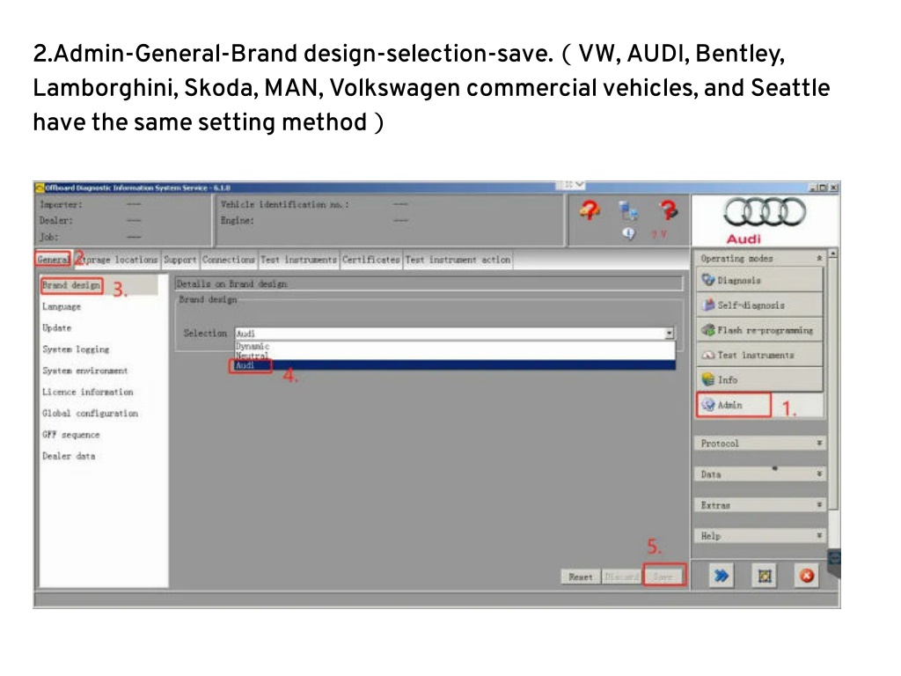Click the Test instruments gauge icon

click(x=708, y=356)
